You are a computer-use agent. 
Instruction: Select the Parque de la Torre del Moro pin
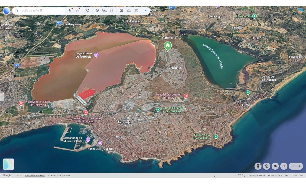coord(216,137)
